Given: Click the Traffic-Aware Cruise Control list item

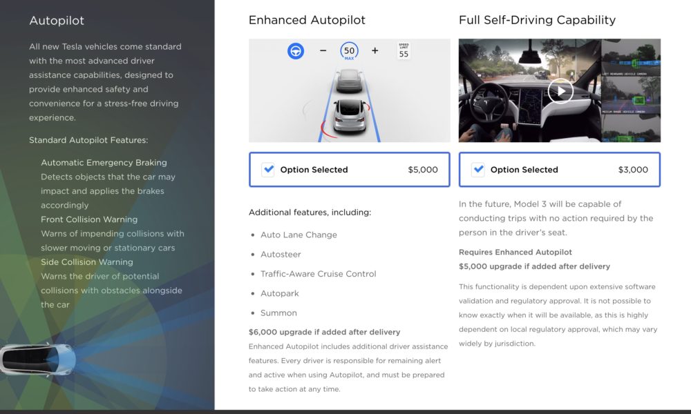Looking at the screenshot, I should (318, 274).
